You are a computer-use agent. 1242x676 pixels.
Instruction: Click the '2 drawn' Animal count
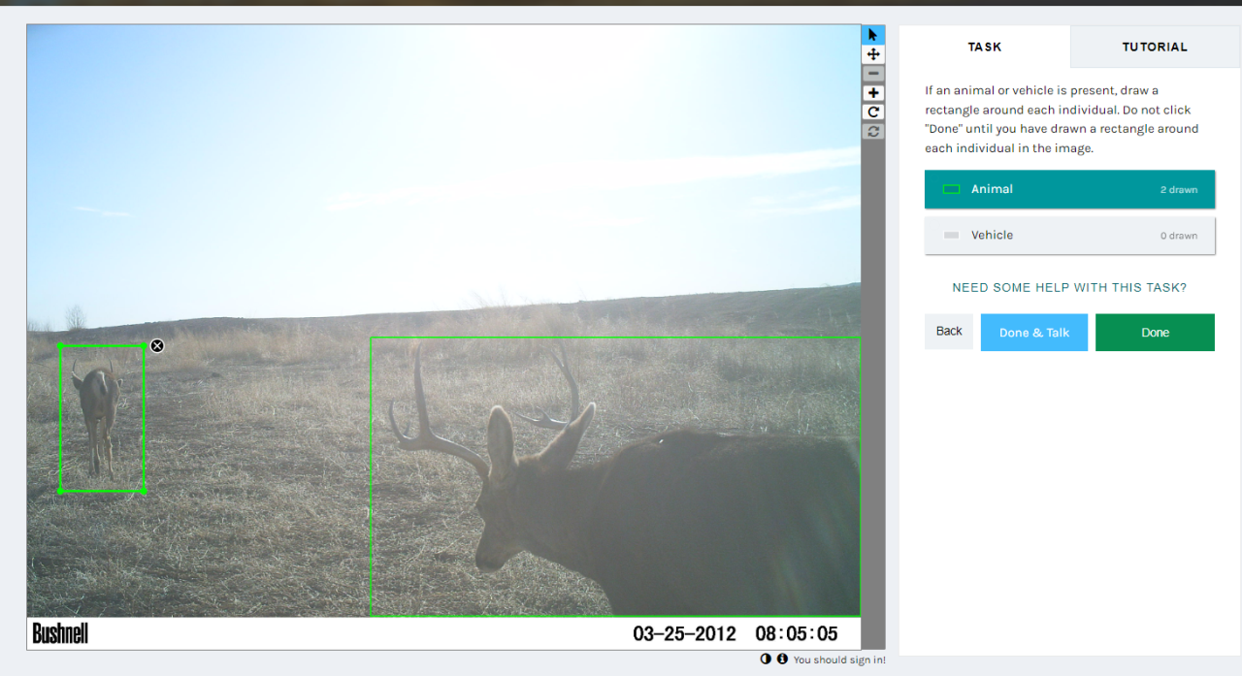pyautogui.click(x=1179, y=190)
